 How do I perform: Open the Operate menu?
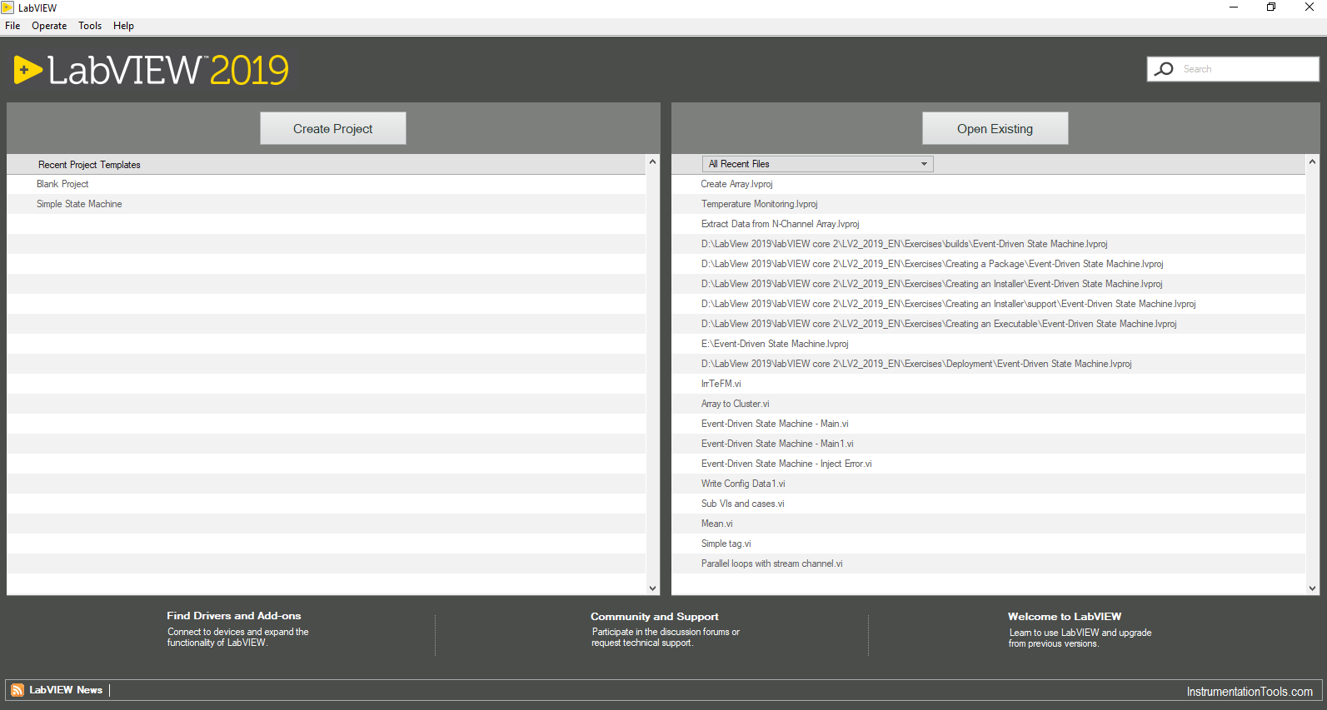(49, 26)
